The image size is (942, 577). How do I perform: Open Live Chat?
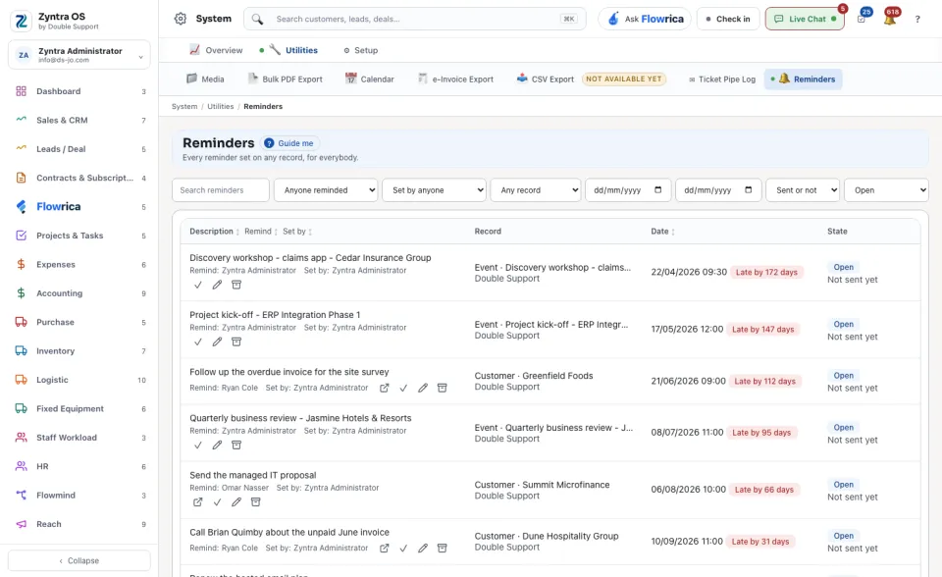[805, 20]
